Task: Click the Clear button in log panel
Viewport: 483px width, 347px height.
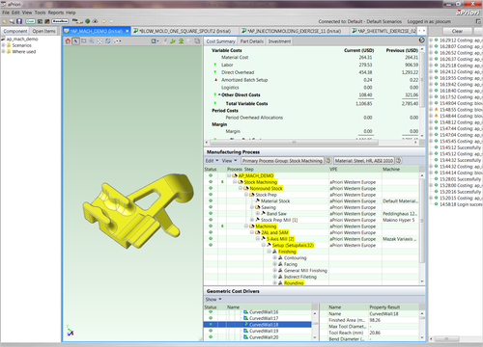Action: pyautogui.click(x=457, y=31)
